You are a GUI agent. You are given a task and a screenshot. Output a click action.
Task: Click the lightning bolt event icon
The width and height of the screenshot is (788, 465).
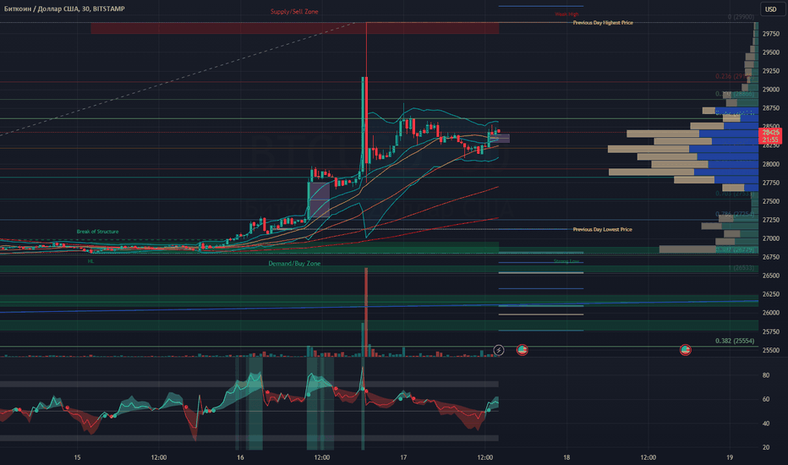coord(499,350)
